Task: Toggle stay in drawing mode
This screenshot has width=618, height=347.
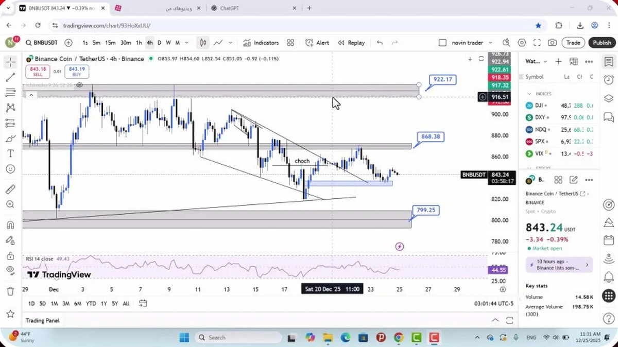Action: click(10, 240)
